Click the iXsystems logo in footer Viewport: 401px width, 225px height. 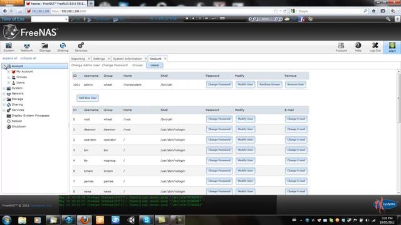(385, 204)
